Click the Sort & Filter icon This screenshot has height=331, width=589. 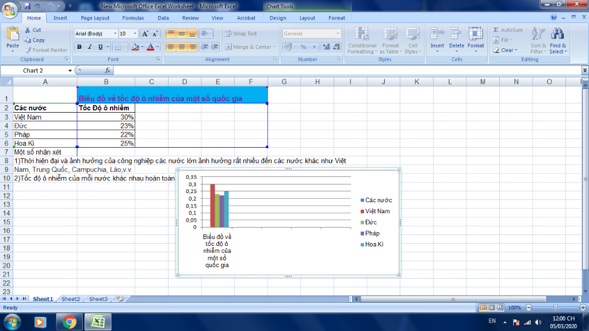[538, 34]
